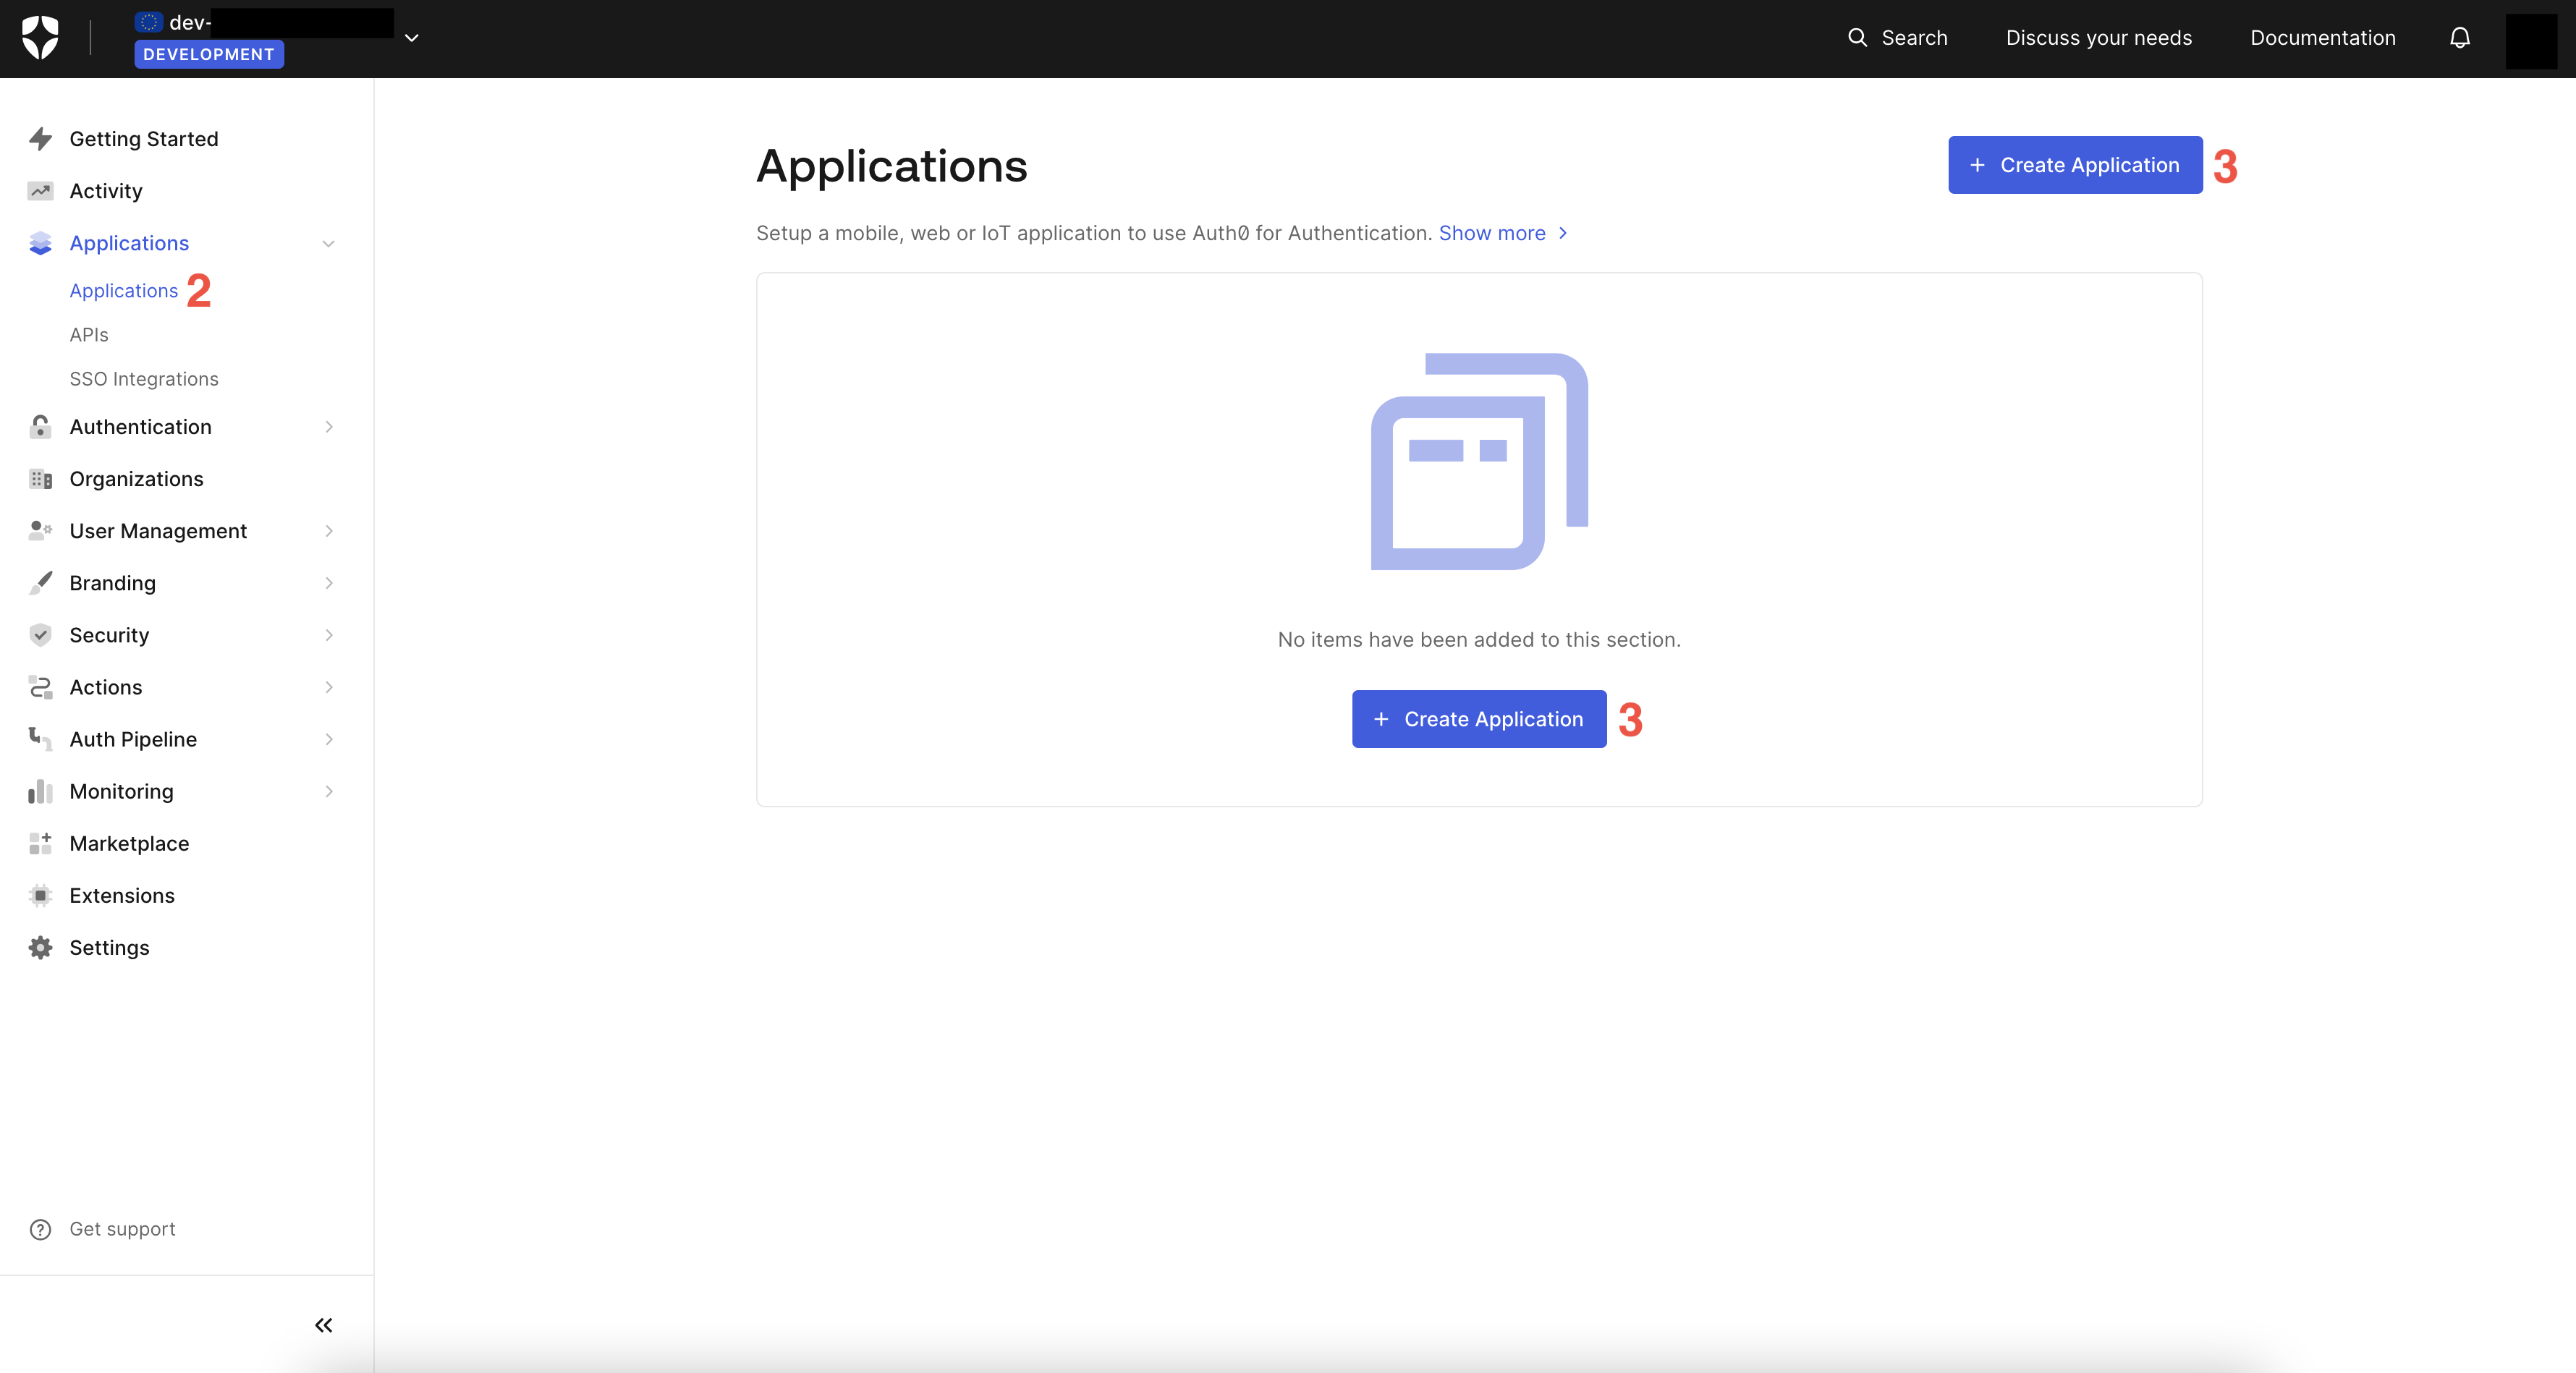Click the search magnifier icon

click(x=1857, y=38)
